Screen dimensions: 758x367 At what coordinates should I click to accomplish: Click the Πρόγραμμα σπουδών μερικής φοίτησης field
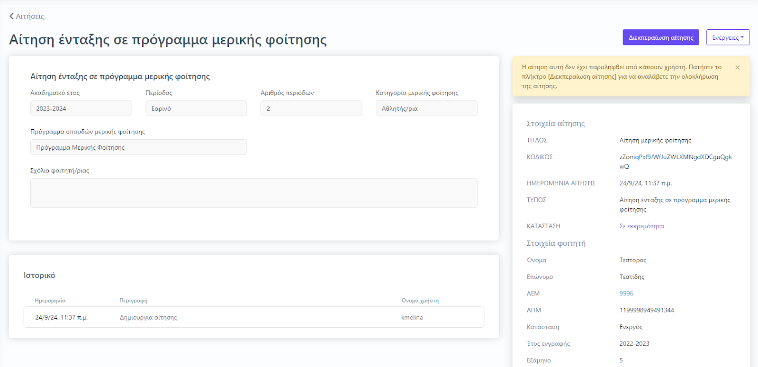[x=138, y=147]
